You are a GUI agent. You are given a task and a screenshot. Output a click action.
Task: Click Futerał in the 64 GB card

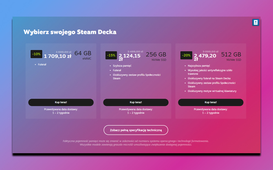[x=42, y=65]
